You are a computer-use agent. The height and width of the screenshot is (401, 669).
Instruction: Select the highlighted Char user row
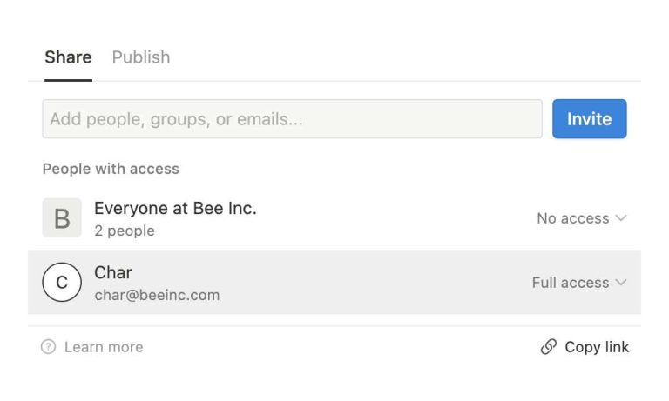click(348, 283)
